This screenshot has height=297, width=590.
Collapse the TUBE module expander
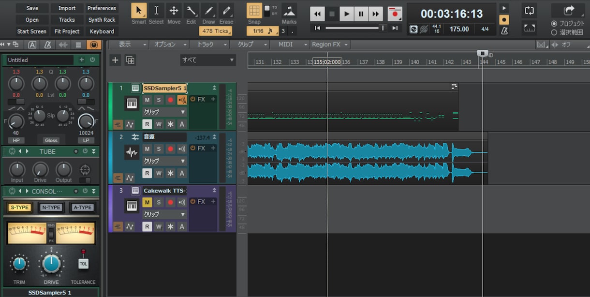pyautogui.click(x=94, y=151)
